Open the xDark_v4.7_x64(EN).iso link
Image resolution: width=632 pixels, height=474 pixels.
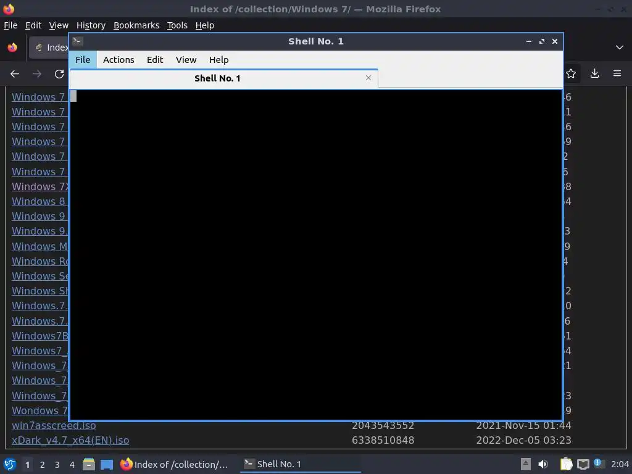70,440
